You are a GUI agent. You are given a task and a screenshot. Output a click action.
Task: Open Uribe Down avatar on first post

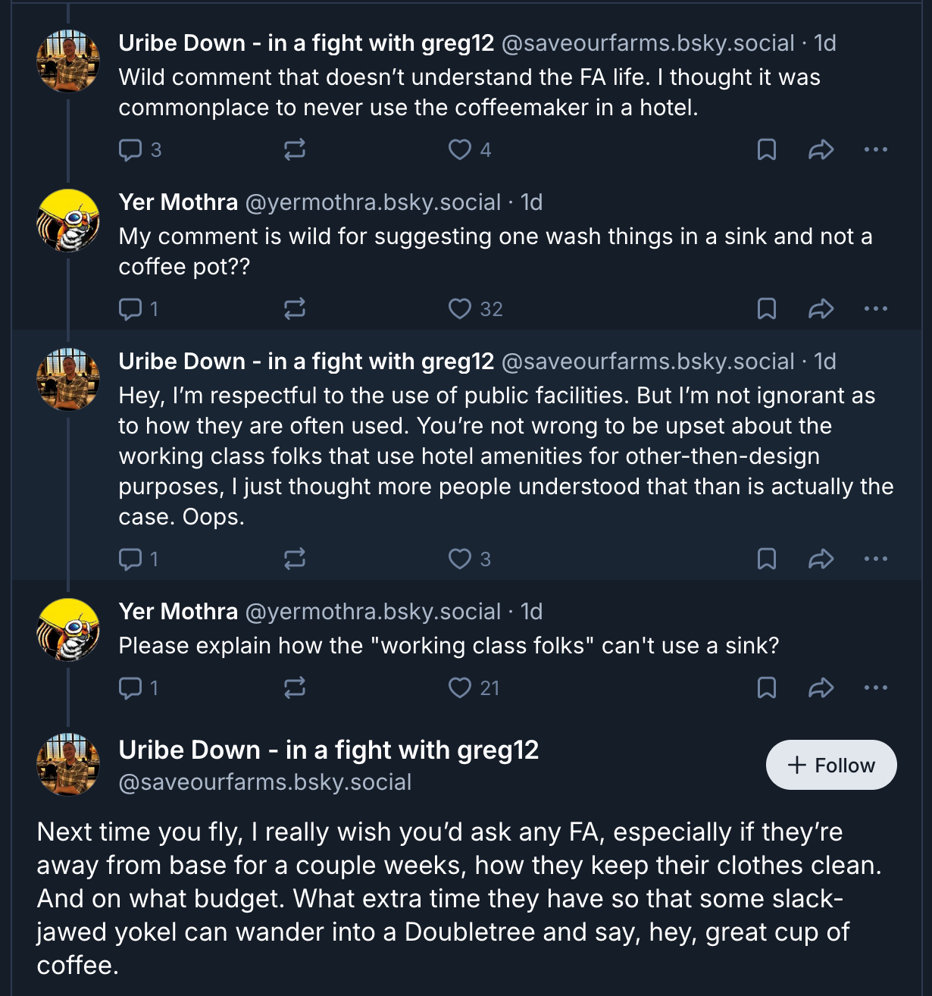coord(68,61)
